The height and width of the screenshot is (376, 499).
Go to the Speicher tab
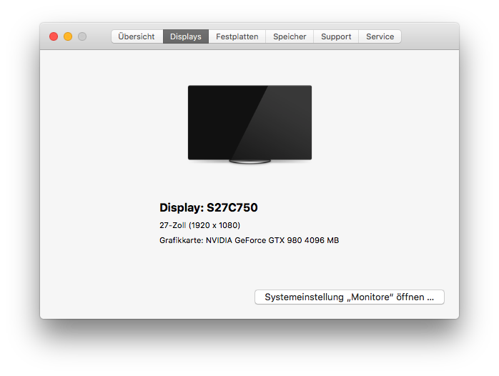290,36
